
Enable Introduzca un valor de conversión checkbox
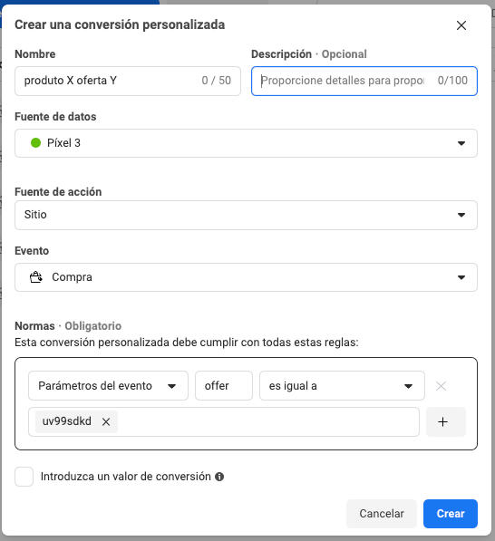(24, 477)
